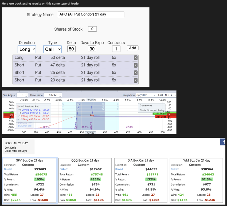227x206 pixels.
Task: Click the $75748 Total Return in QQQ card
Action: pos(97,174)
